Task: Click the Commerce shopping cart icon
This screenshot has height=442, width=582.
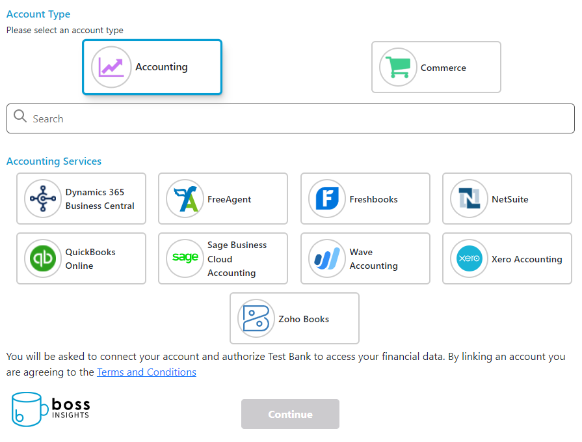Action: (398, 67)
